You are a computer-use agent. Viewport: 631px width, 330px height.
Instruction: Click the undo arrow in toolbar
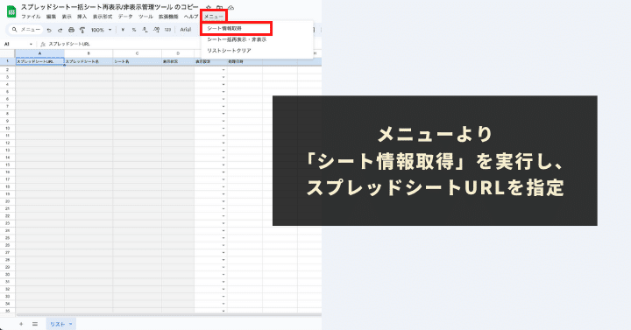[49, 30]
